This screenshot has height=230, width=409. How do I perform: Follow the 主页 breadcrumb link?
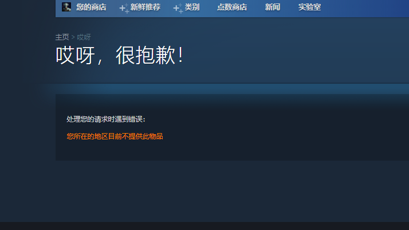[62, 37]
